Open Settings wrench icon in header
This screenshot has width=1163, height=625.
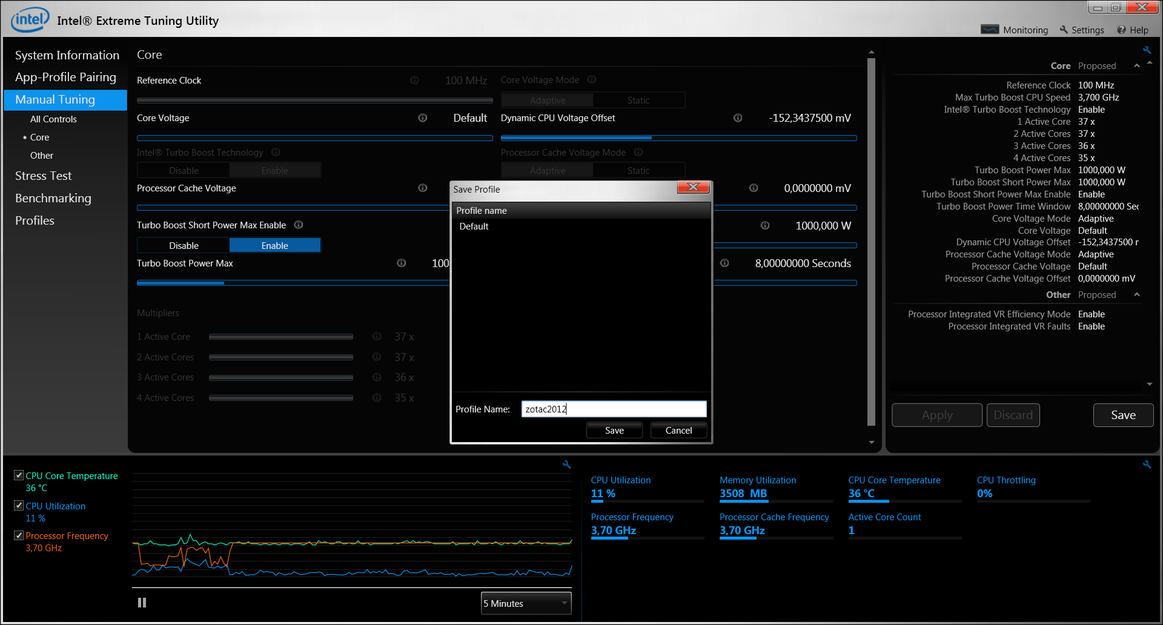point(1064,30)
